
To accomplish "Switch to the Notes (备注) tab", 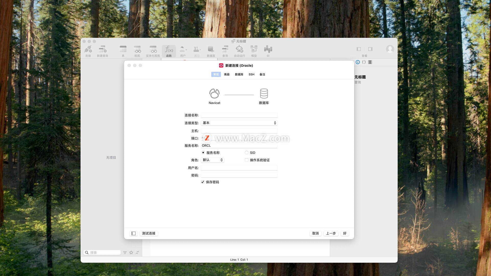I will [262, 74].
